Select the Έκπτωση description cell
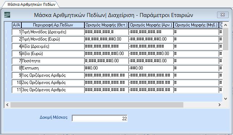The image size is (233, 135). pyautogui.click(x=53, y=68)
